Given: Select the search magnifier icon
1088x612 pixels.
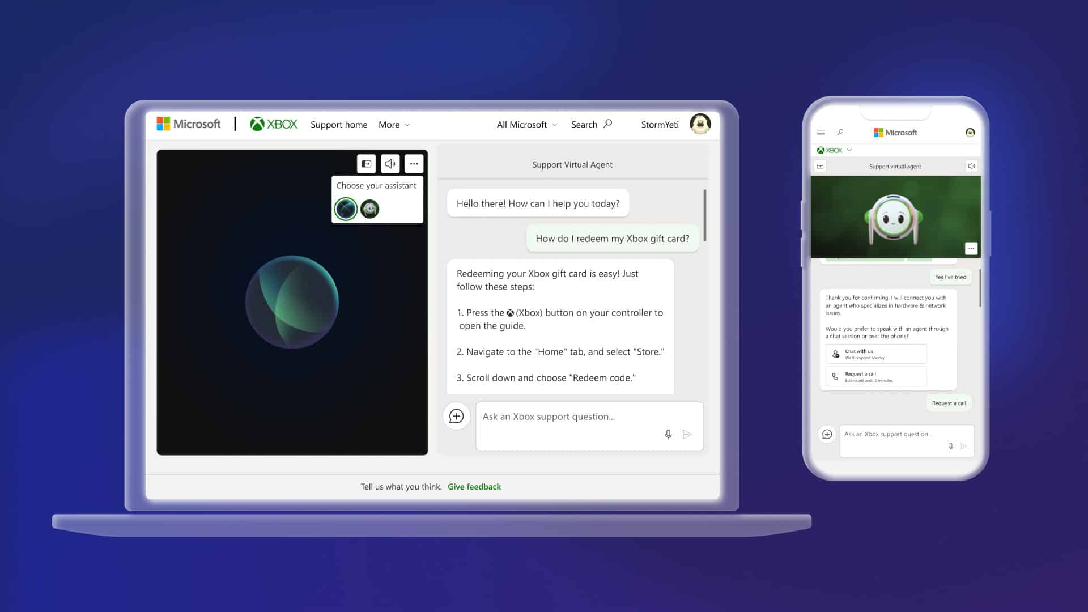Looking at the screenshot, I should coord(607,124).
